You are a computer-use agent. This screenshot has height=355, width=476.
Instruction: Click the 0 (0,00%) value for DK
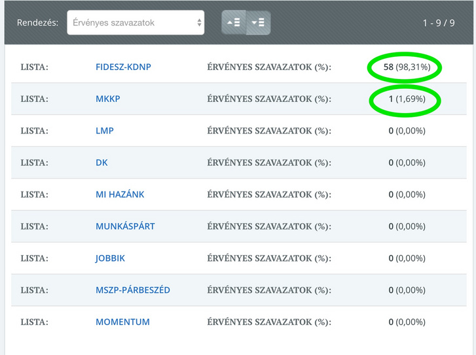(x=407, y=163)
